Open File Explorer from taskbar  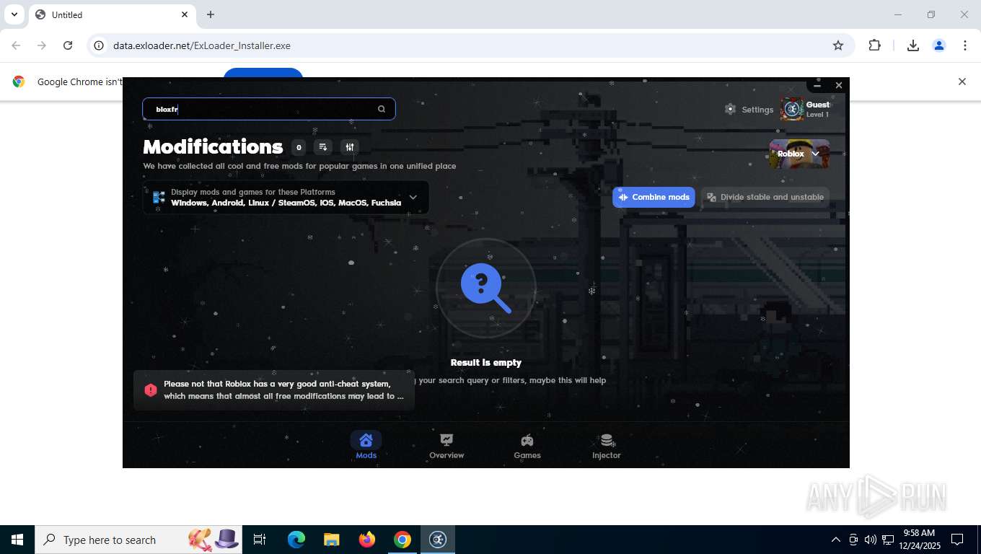pyautogui.click(x=332, y=540)
